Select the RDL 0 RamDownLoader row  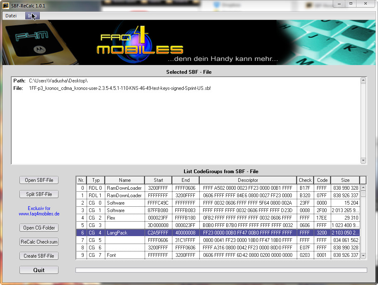tap(218, 188)
